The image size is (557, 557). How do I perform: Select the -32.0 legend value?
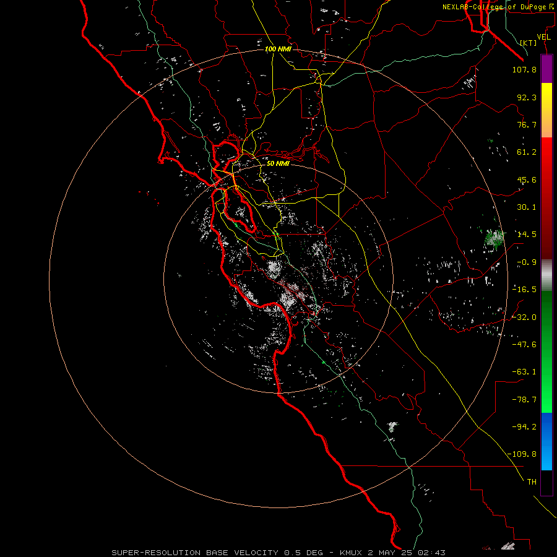coord(524,317)
